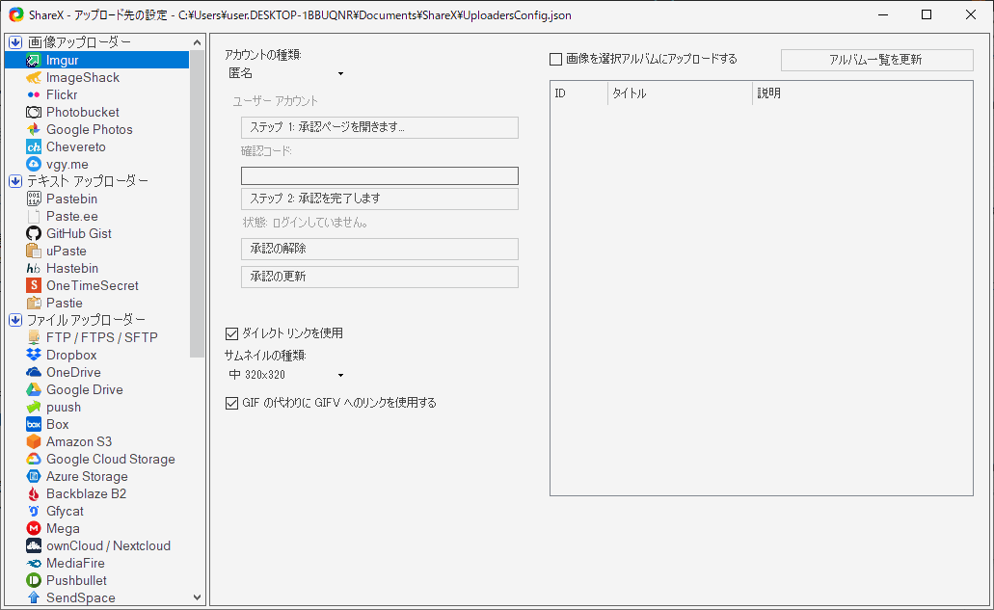Select the Pastebin icon
The width and height of the screenshot is (994, 610).
point(34,199)
